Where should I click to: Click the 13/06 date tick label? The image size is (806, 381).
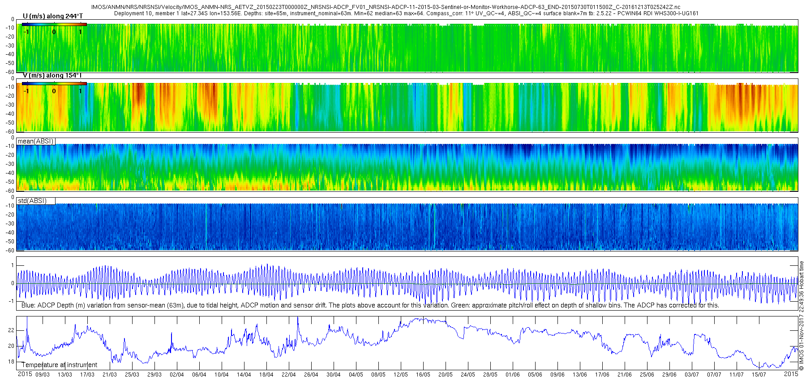click(x=580, y=375)
